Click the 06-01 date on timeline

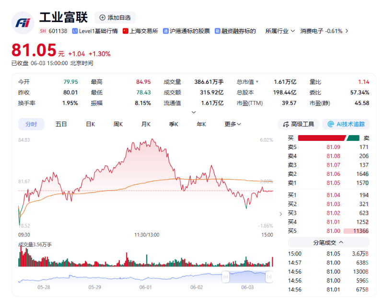pos(146,287)
